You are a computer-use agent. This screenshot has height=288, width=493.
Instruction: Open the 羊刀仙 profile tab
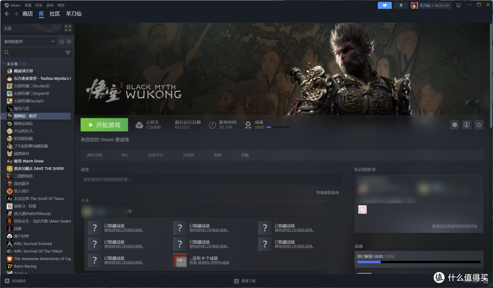click(73, 14)
